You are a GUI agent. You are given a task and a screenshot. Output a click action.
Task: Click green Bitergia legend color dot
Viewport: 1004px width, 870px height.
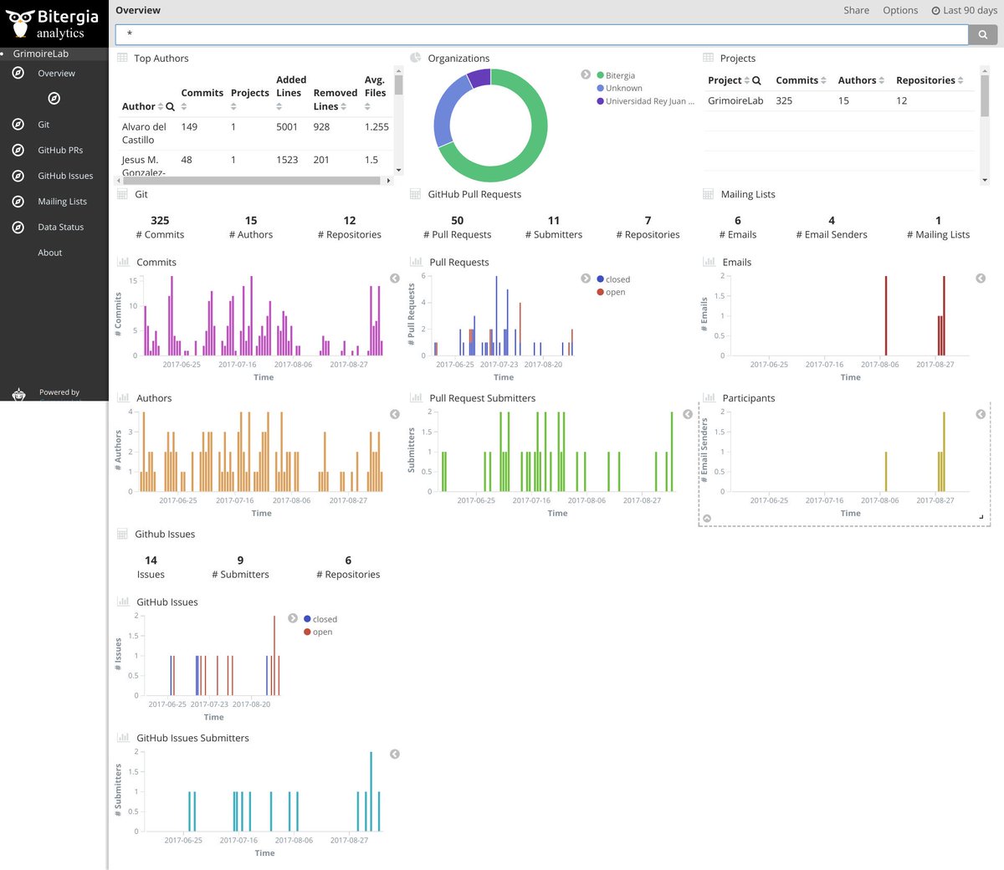coord(600,75)
